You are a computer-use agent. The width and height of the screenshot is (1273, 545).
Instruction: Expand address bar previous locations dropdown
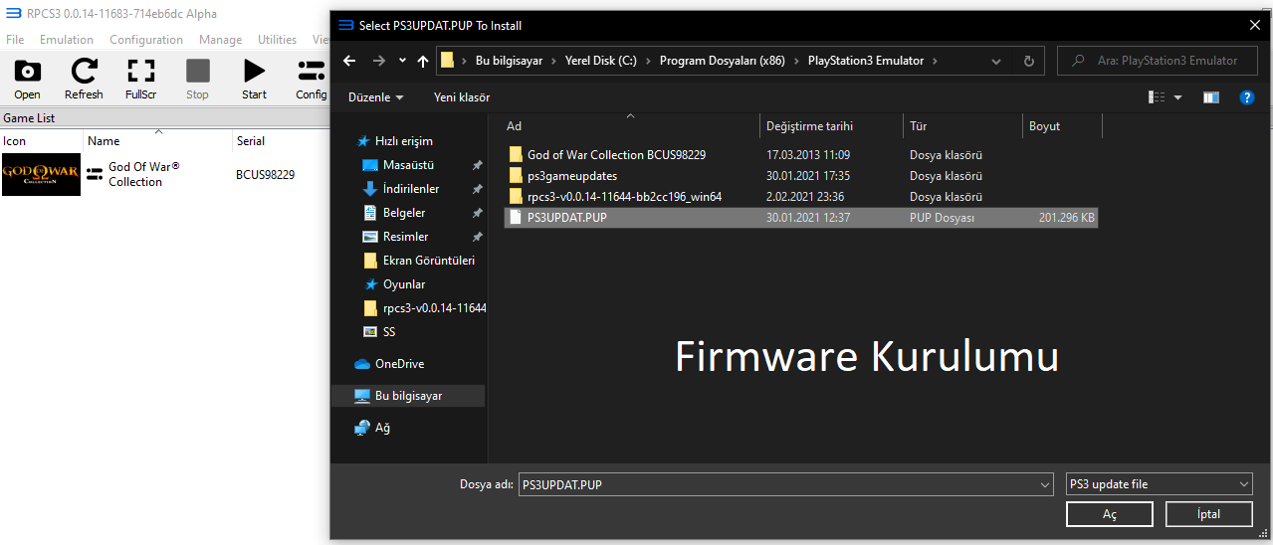[997, 61]
